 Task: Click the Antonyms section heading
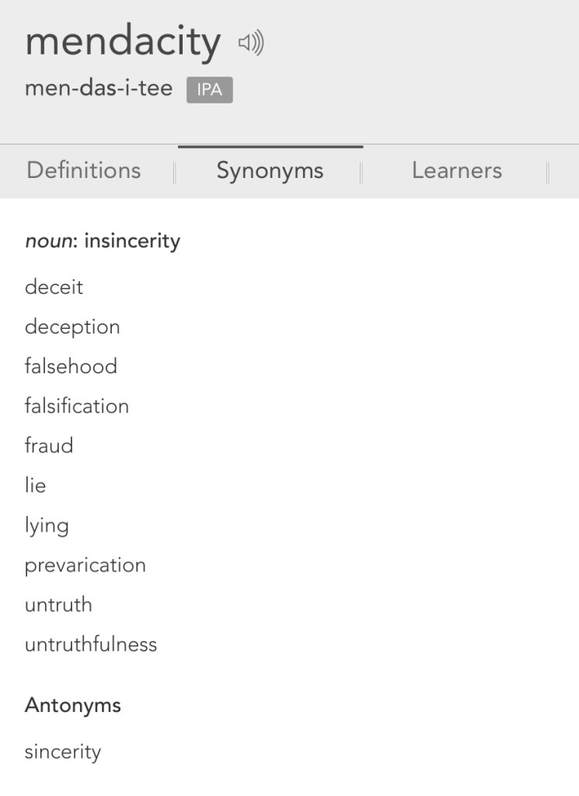tap(73, 705)
